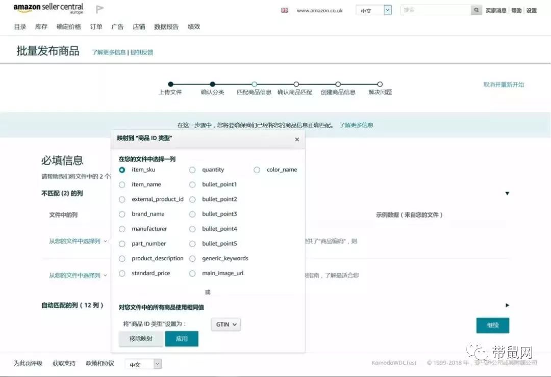Click the 确认分类 progress step marker
Viewport: 551px width, 377px height.
212,84
